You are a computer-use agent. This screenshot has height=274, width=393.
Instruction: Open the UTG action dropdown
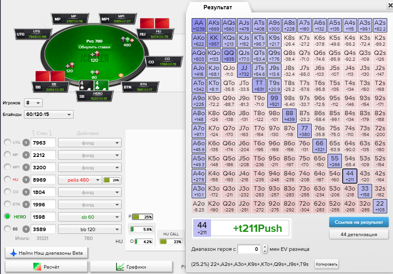[90, 143]
